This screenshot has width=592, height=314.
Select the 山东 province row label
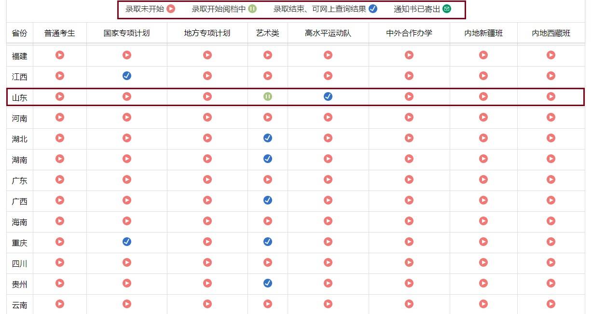point(19,96)
